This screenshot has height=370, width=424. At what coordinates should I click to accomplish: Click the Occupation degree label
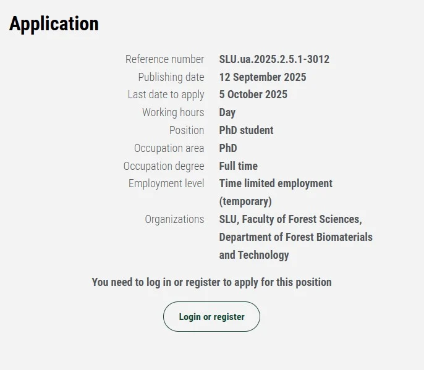point(164,166)
